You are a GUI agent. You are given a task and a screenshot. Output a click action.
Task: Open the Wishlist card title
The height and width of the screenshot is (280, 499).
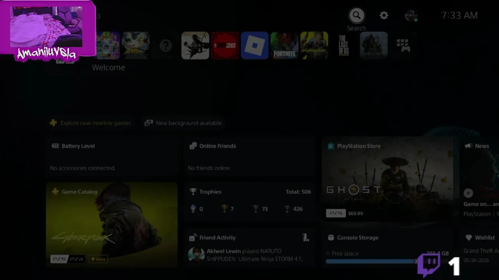pyautogui.click(x=485, y=238)
